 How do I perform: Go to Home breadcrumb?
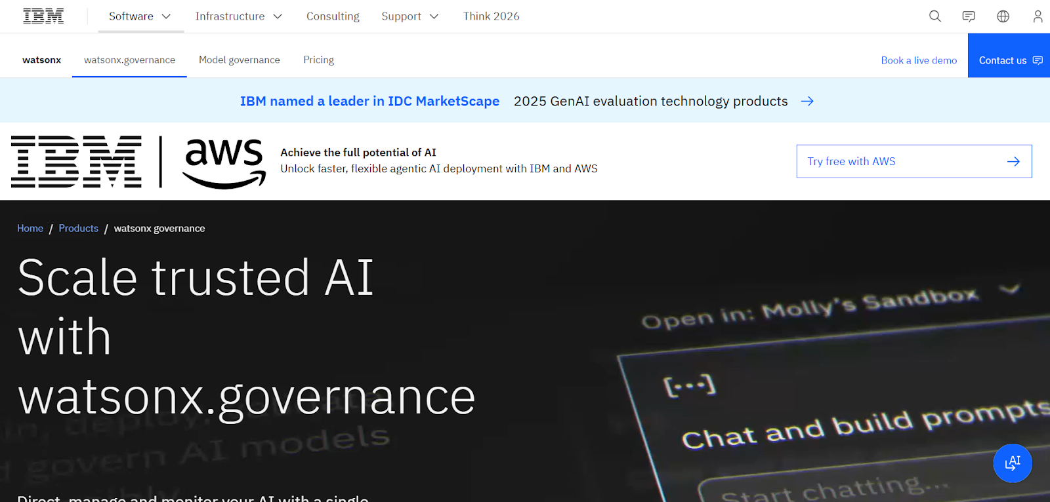pos(30,228)
